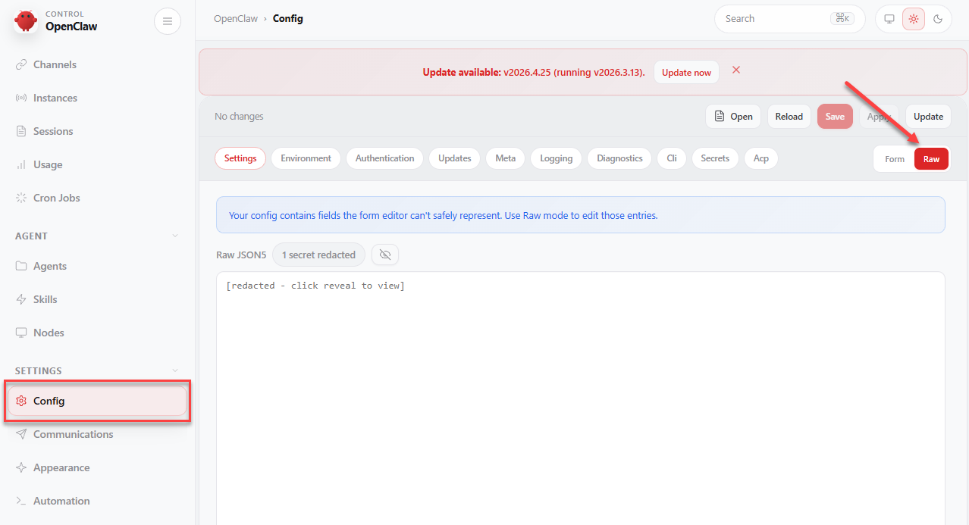
Task: Open the Acp tab
Action: click(761, 158)
